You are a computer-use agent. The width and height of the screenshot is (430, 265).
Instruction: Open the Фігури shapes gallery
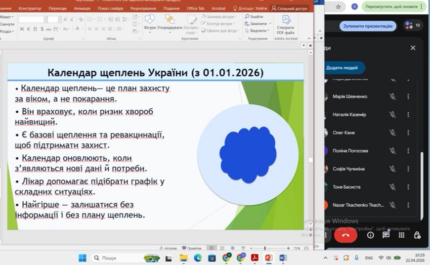(150, 24)
